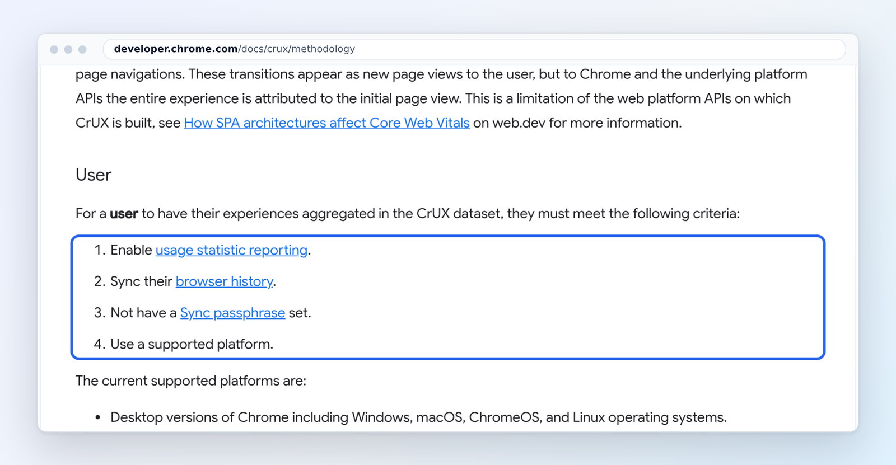Viewport: 896px width, 465px height.
Task: Click the third gray window control dot
Action: (x=82, y=49)
